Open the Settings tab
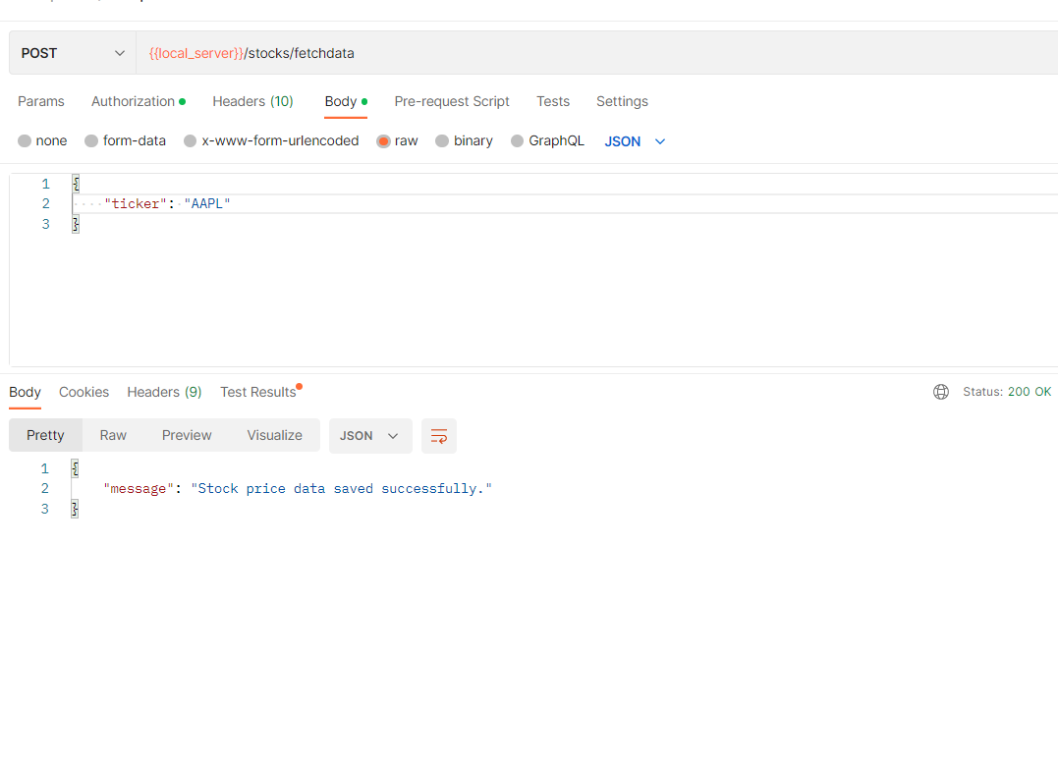The width and height of the screenshot is (1058, 764). coord(622,101)
